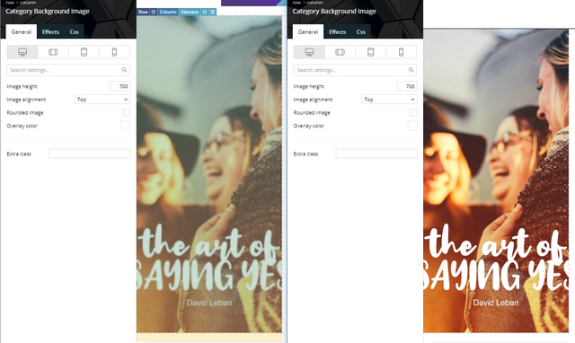Open Image alignment dropdown in right-hand panel
The image size is (575, 343).
point(389,100)
